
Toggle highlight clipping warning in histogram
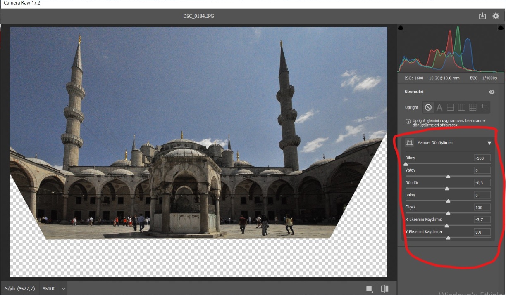[x=500, y=28]
